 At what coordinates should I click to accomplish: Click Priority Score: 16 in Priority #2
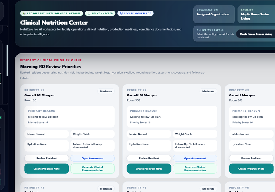coord(140,123)
